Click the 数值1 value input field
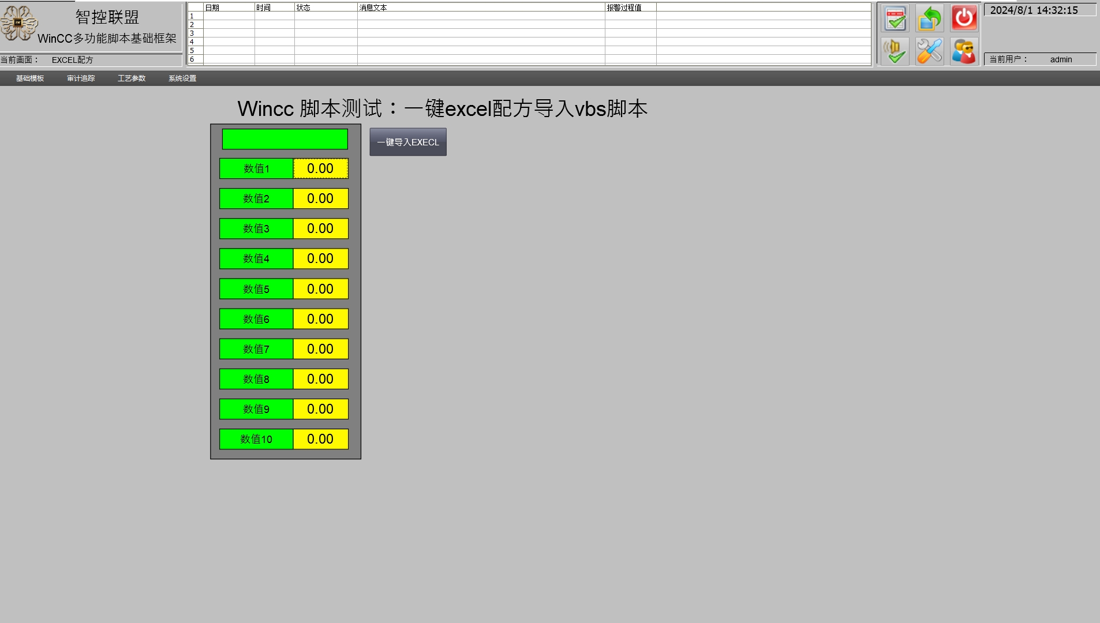 point(320,168)
